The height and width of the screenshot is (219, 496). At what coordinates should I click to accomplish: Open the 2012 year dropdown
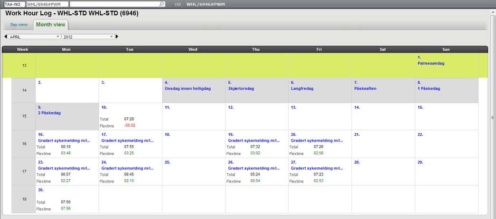pyautogui.click(x=88, y=36)
